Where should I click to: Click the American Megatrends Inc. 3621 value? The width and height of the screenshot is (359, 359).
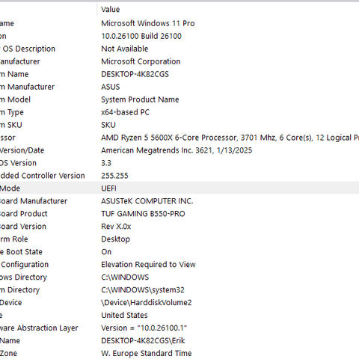177,150
